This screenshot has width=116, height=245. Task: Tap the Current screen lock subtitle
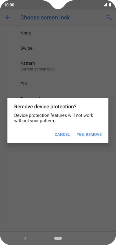(37, 69)
